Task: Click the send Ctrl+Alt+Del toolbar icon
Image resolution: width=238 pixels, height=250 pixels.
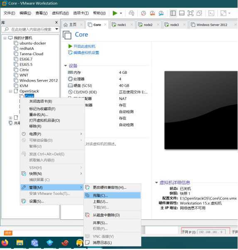Action: click(131, 13)
